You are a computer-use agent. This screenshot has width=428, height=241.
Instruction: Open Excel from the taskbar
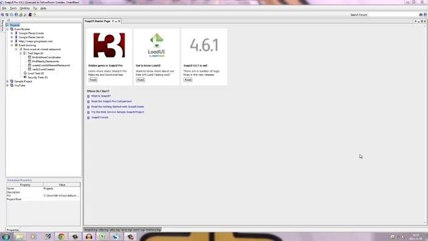point(102,236)
